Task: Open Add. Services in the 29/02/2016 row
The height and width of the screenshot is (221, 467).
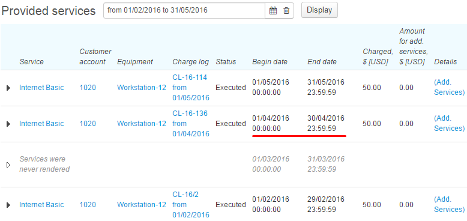Action: [x=449, y=204]
